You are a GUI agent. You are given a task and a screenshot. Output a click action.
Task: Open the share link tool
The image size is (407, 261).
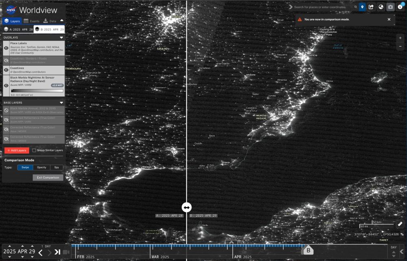[372, 7]
